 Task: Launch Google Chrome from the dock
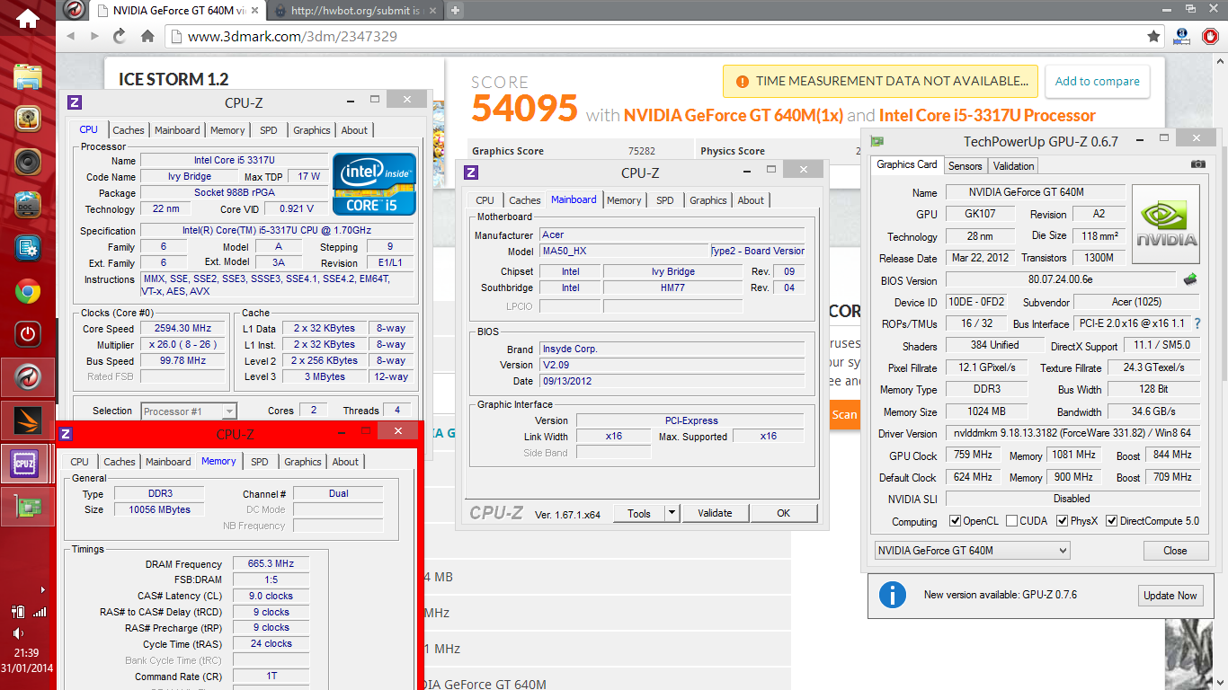coord(28,292)
